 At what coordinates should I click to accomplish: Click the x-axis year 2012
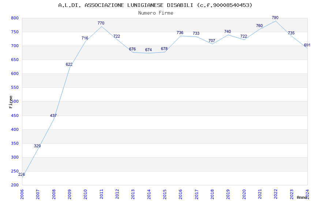click(117, 194)
